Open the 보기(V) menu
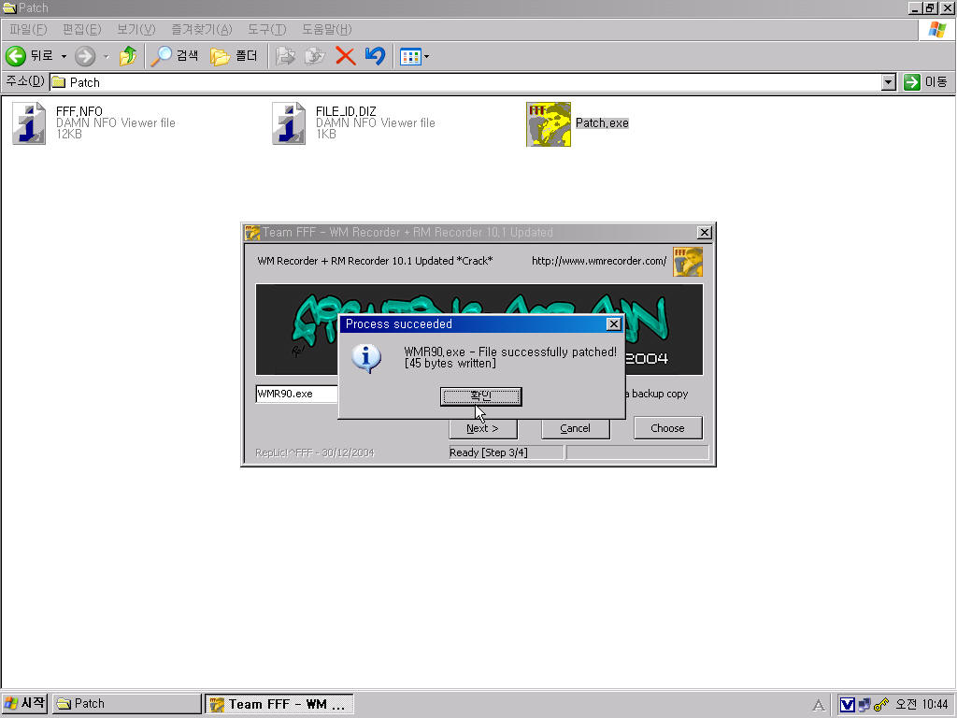The image size is (957, 718). pyautogui.click(x=136, y=29)
